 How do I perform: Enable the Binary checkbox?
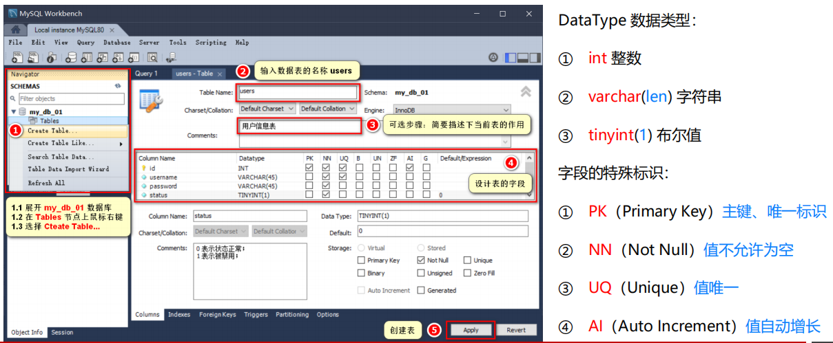(x=362, y=273)
